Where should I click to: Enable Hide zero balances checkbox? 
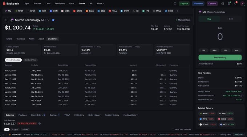pos(173,129)
